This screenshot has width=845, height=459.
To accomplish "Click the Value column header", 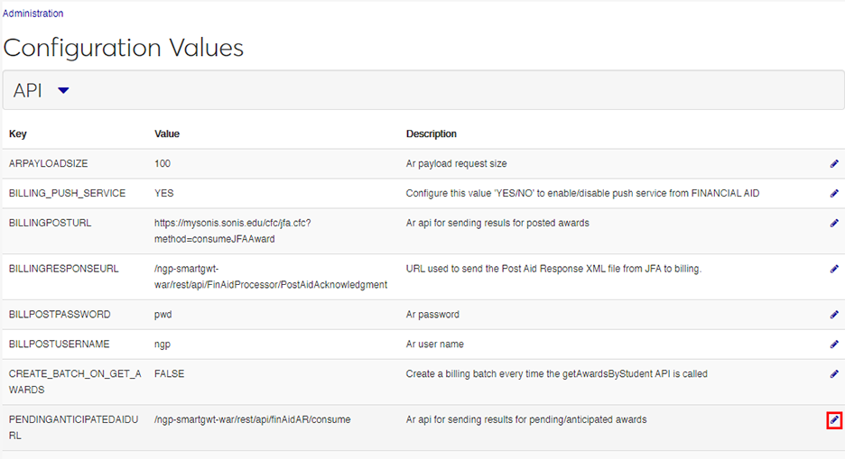I will point(167,134).
